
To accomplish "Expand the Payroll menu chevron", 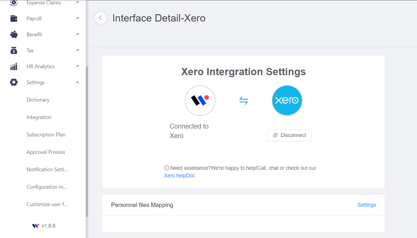I will 78,18.
